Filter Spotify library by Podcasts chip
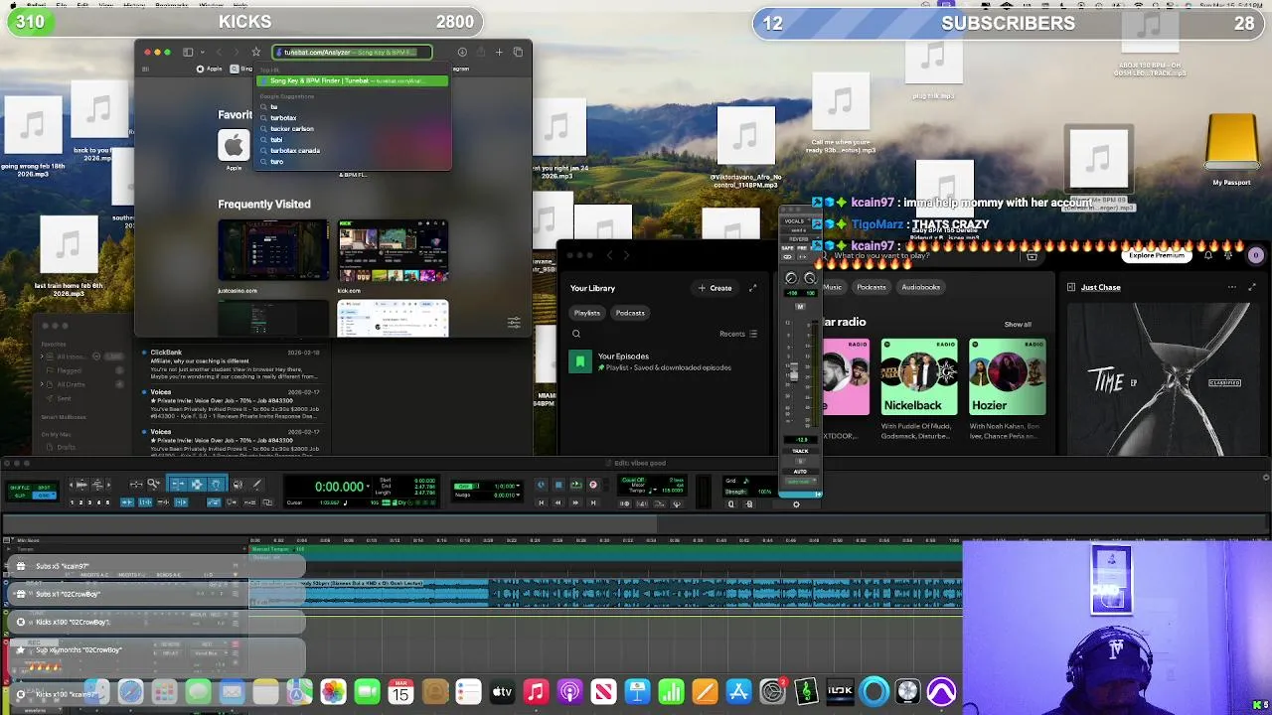The width and height of the screenshot is (1272, 715). (630, 313)
